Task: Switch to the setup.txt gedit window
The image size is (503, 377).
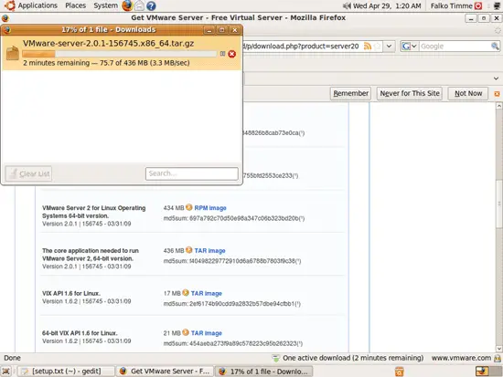Action: tap(66, 372)
